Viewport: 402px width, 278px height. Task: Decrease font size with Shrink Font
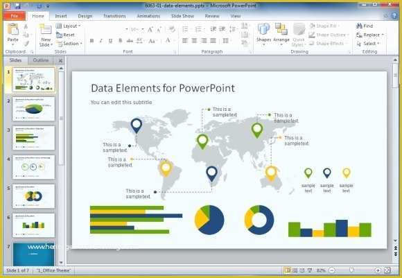(x=159, y=30)
